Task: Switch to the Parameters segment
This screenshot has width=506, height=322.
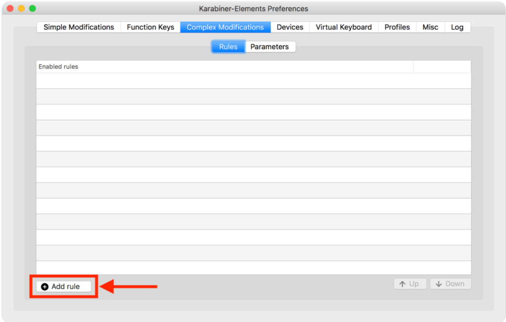Action: click(270, 46)
